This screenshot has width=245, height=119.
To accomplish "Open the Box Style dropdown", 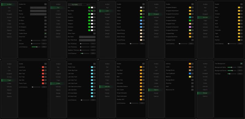I will (87, 37).
